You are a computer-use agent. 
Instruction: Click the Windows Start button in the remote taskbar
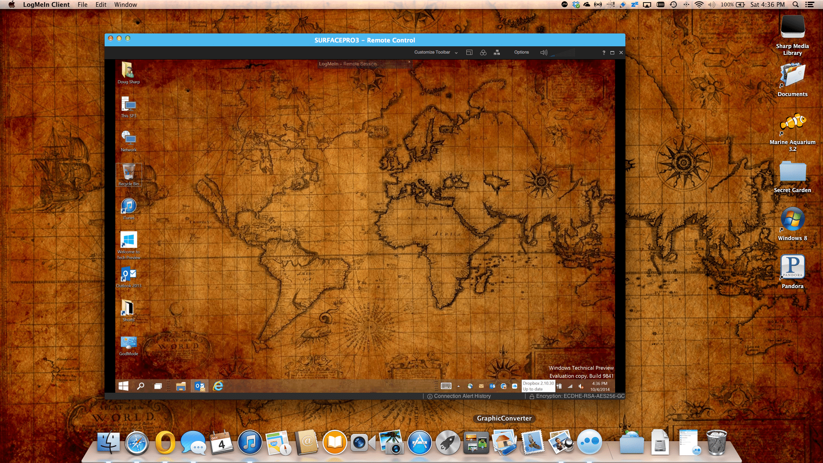[123, 386]
